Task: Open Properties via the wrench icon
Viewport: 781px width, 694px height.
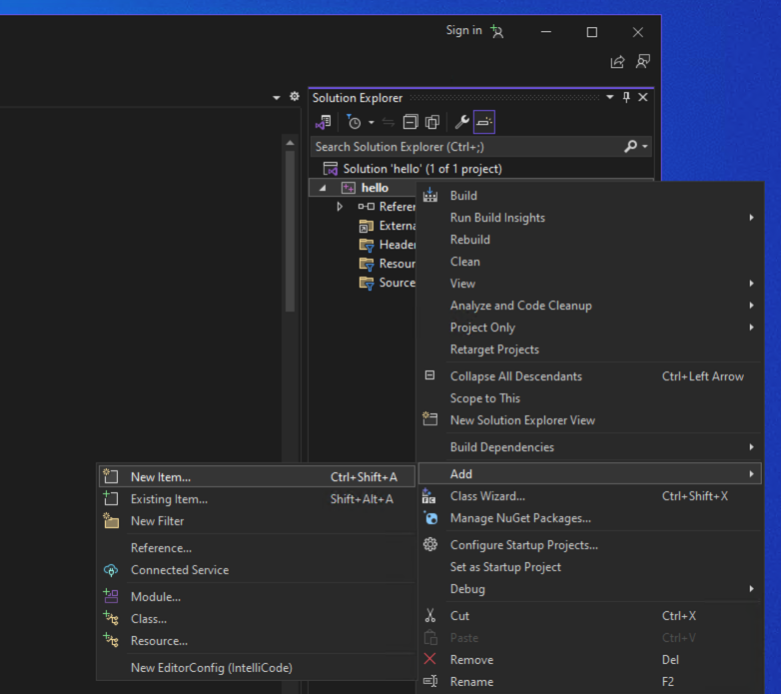Action: pos(461,122)
